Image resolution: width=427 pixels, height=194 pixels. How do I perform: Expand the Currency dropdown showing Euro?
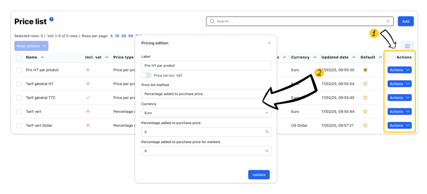click(206, 113)
